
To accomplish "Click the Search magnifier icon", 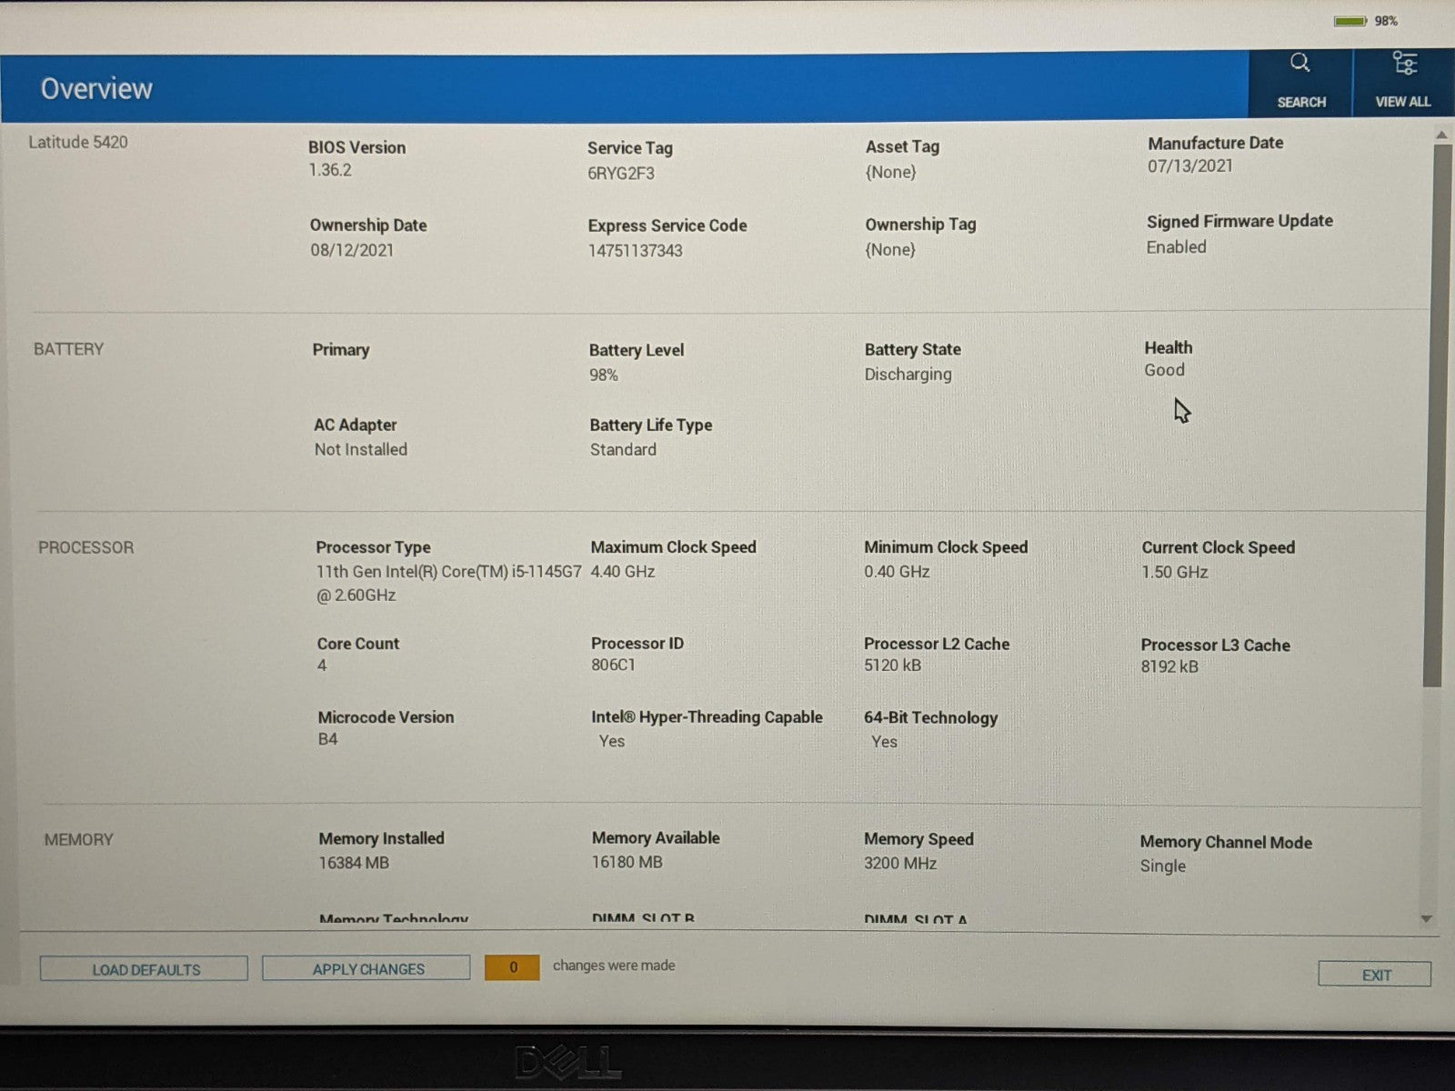I will 1299,64.
